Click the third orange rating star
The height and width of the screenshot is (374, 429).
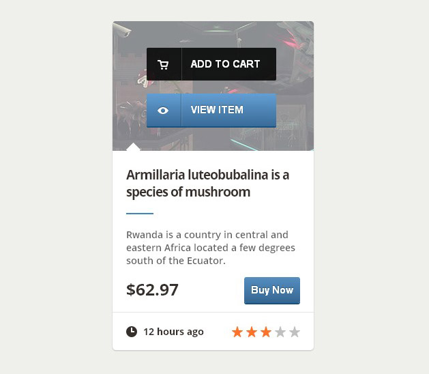point(266,332)
